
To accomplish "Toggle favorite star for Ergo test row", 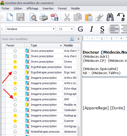I will coord(15,72).
